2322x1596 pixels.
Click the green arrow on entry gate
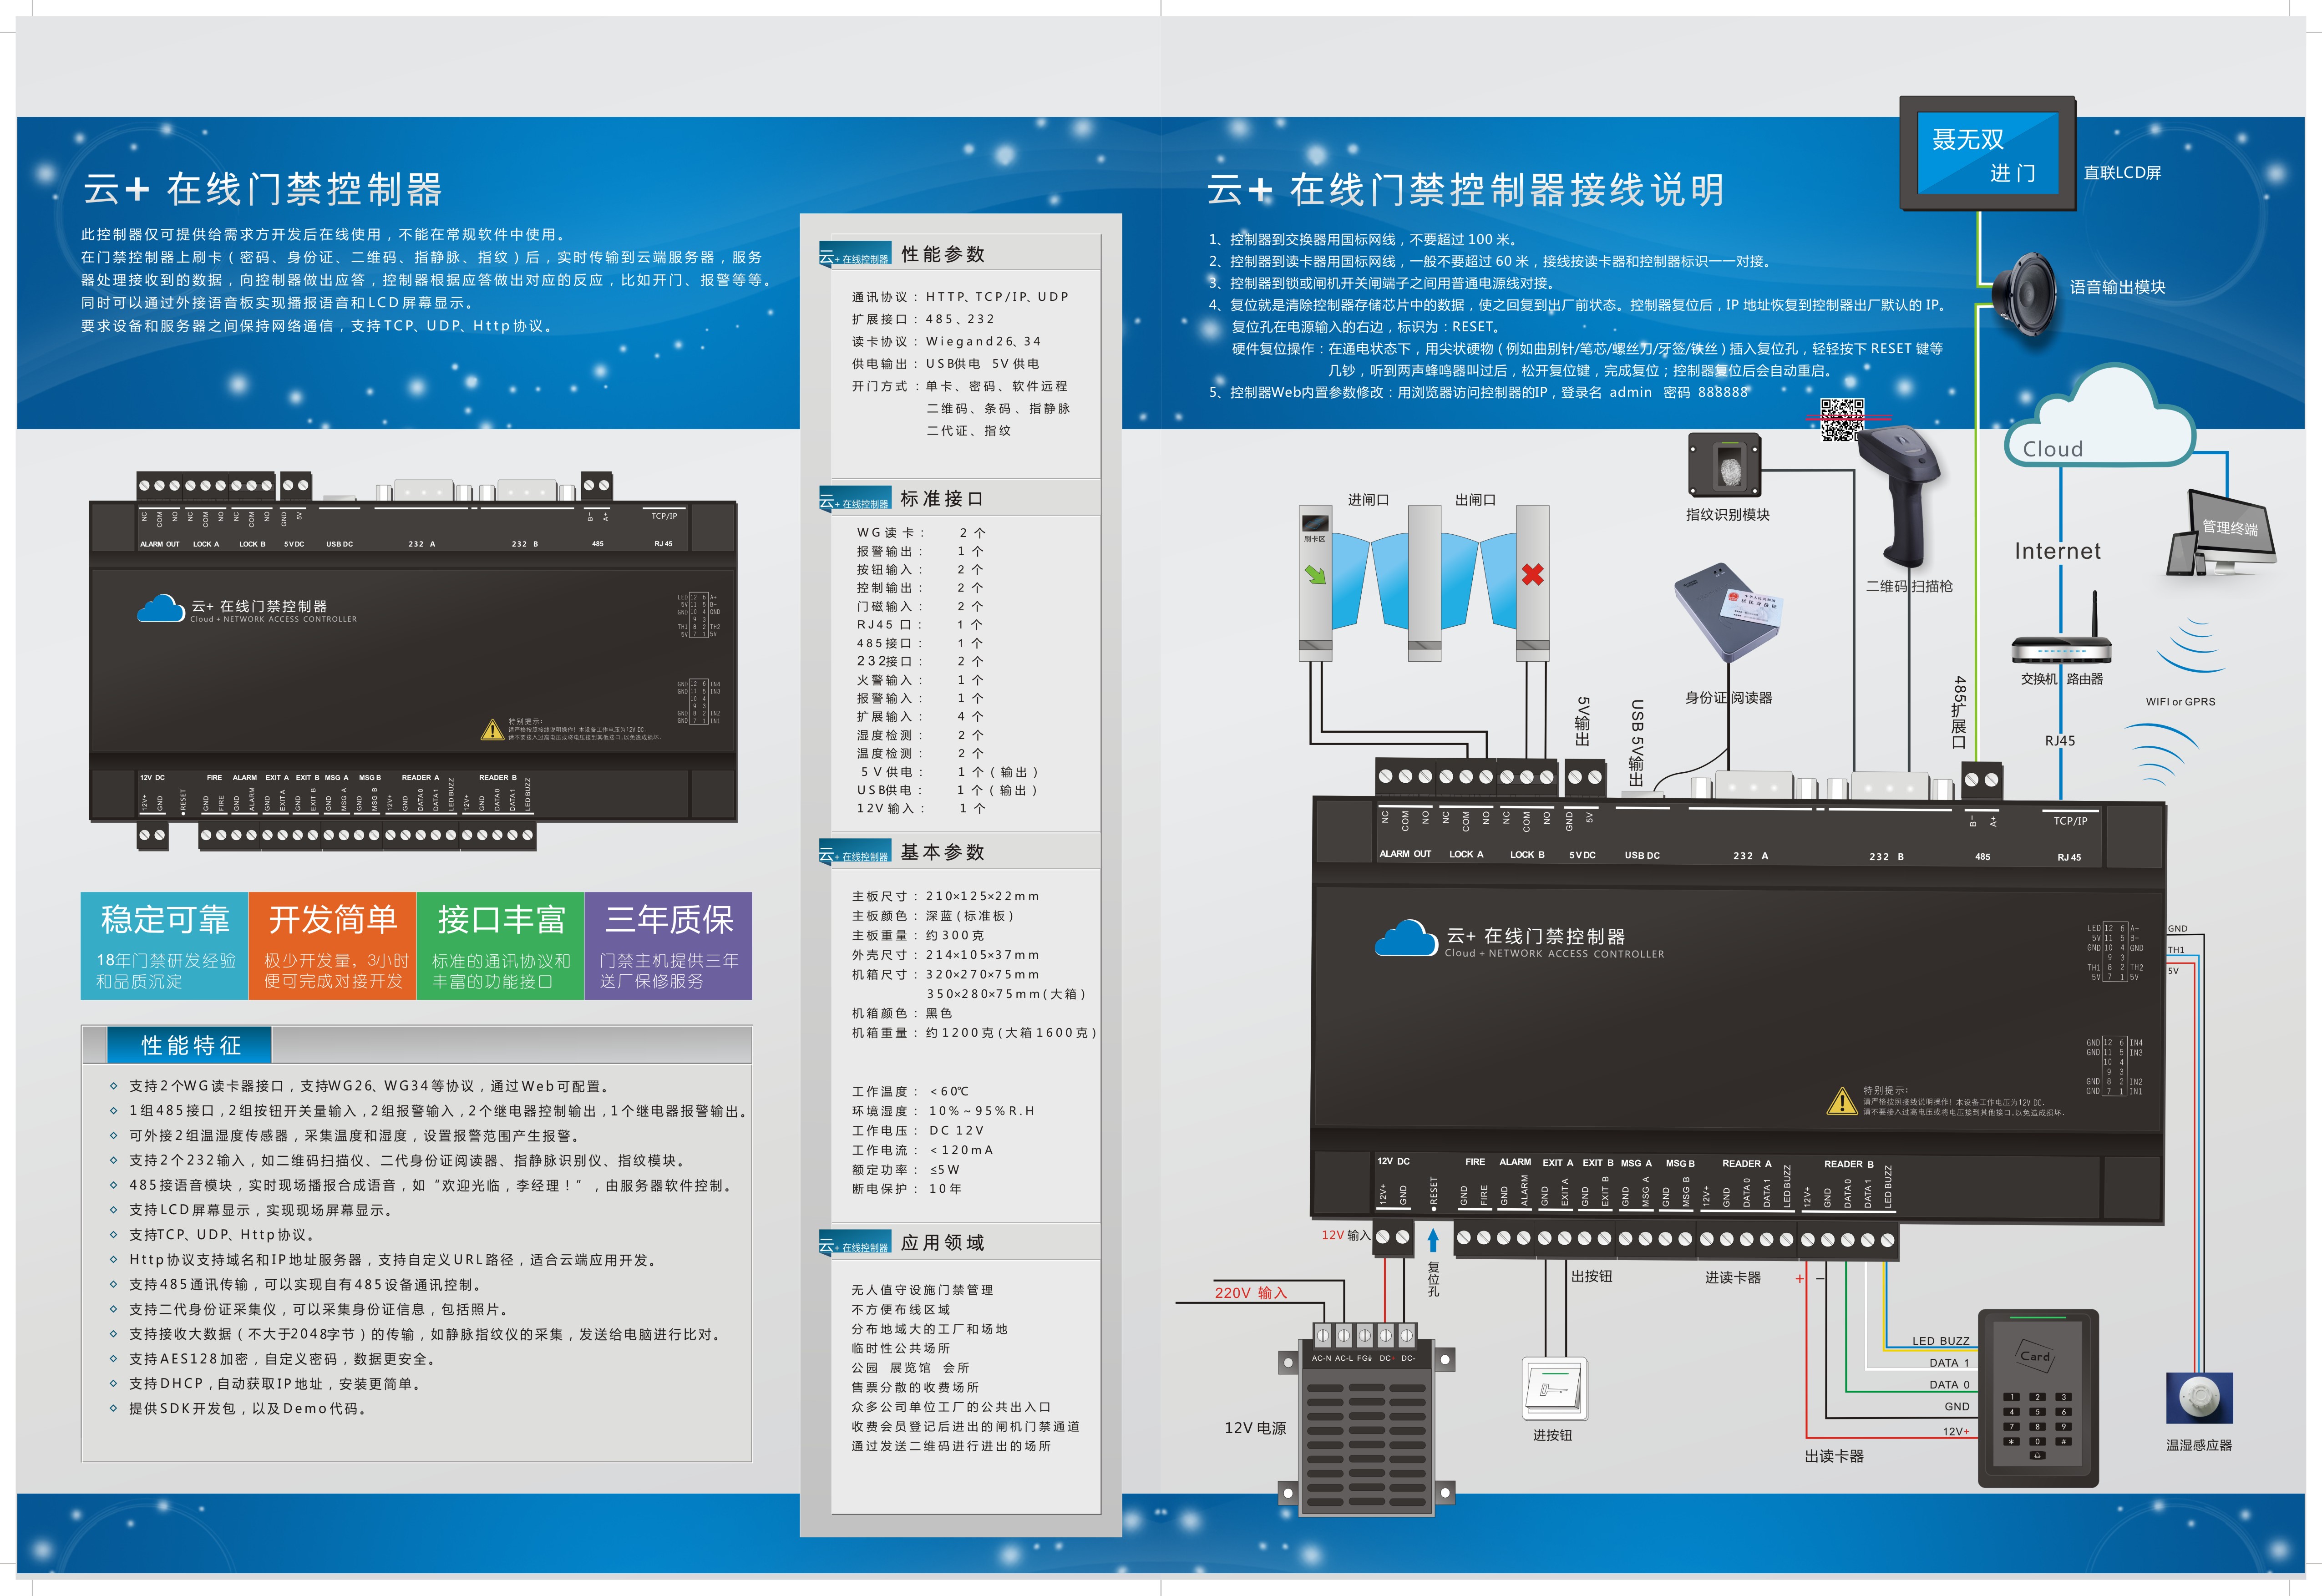pyautogui.click(x=1315, y=574)
